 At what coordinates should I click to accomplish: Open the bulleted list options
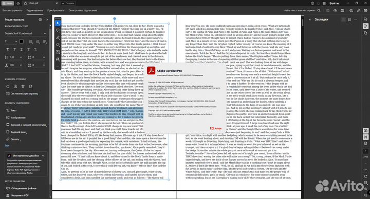tap(31, 42)
